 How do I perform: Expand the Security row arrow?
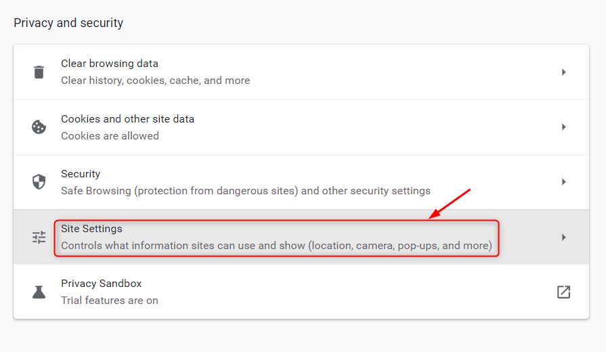[563, 182]
